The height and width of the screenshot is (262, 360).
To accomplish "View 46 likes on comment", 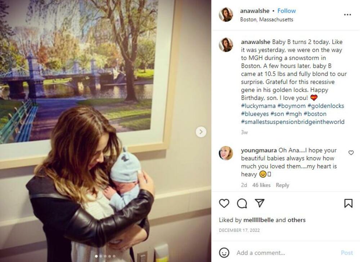I will 261,185.
